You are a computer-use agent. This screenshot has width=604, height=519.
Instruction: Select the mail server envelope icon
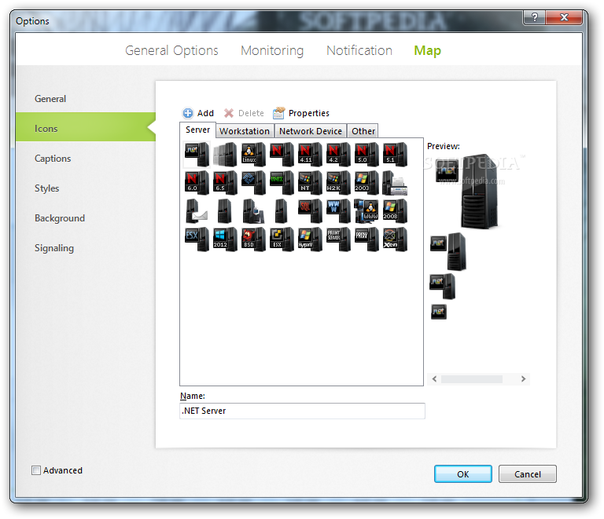coord(197,211)
